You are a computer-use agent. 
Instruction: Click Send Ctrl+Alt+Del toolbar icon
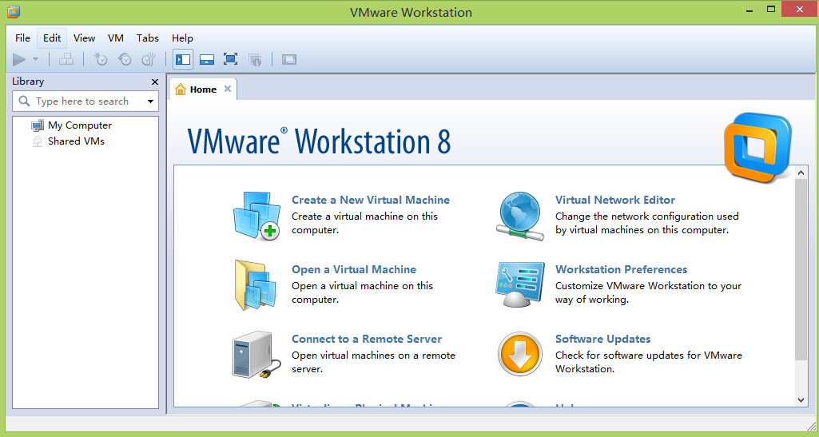coord(66,60)
